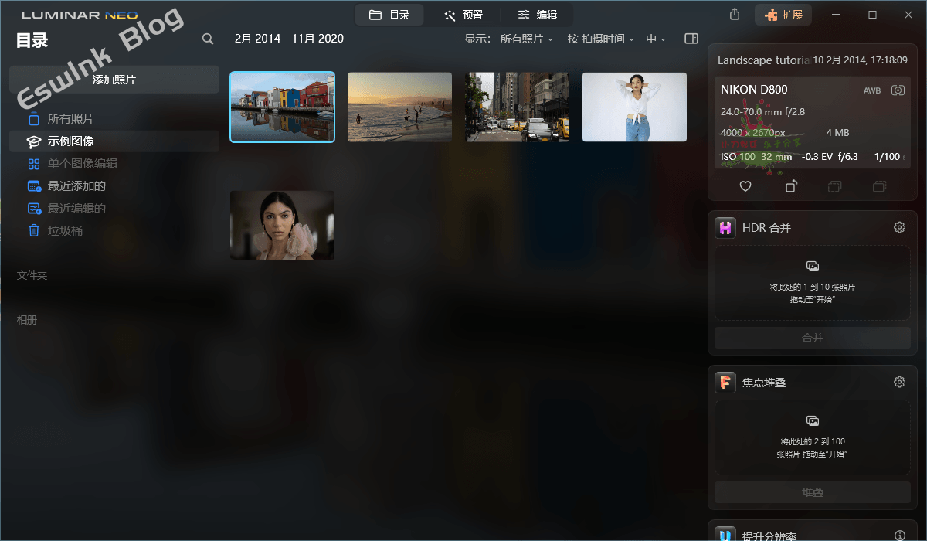The width and height of the screenshot is (927, 541).
Task: Click the 提升分辨率 info icon
Action: pyautogui.click(x=899, y=536)
